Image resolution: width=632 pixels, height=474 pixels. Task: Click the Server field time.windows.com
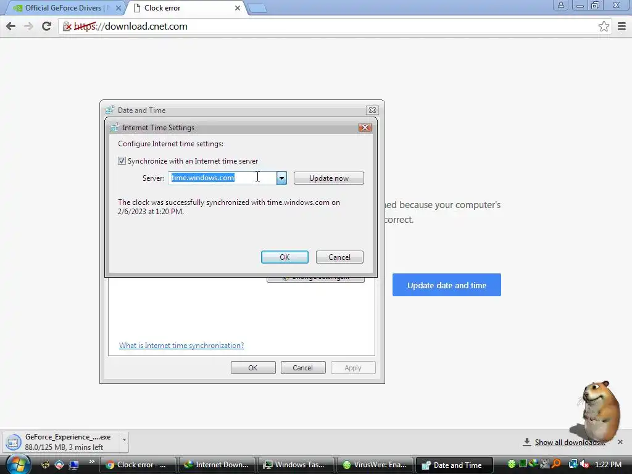click(x=222, y=178)
